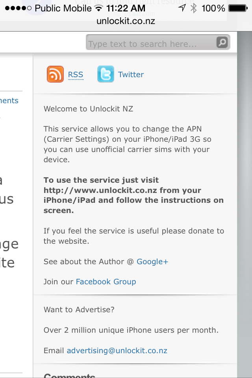Tap the 11:22 AM clock in status bar
The height and width of the screenshot is (378, 252).
(x=126, y=8)
